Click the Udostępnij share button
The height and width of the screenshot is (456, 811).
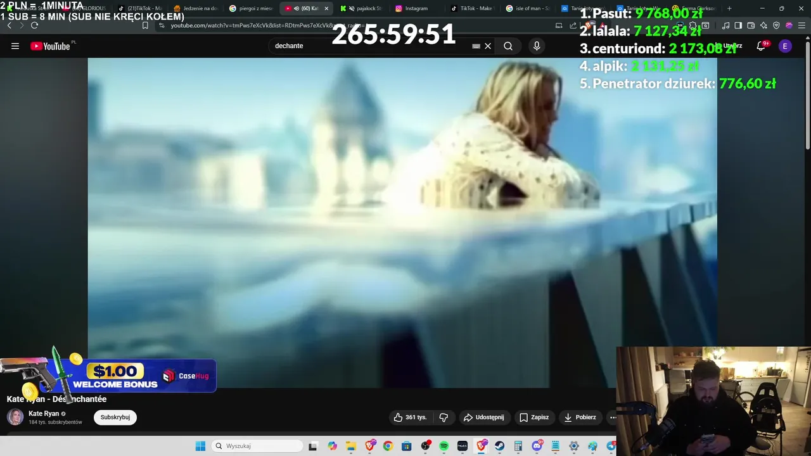484,417
